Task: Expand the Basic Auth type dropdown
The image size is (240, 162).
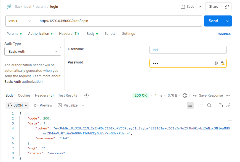Action: click(x=33, y=52)
